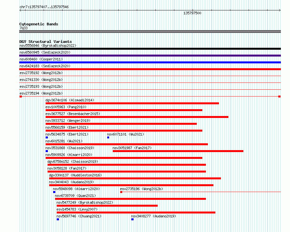Open dgv330n137 (Huddleston2016) label

(75, 175)
